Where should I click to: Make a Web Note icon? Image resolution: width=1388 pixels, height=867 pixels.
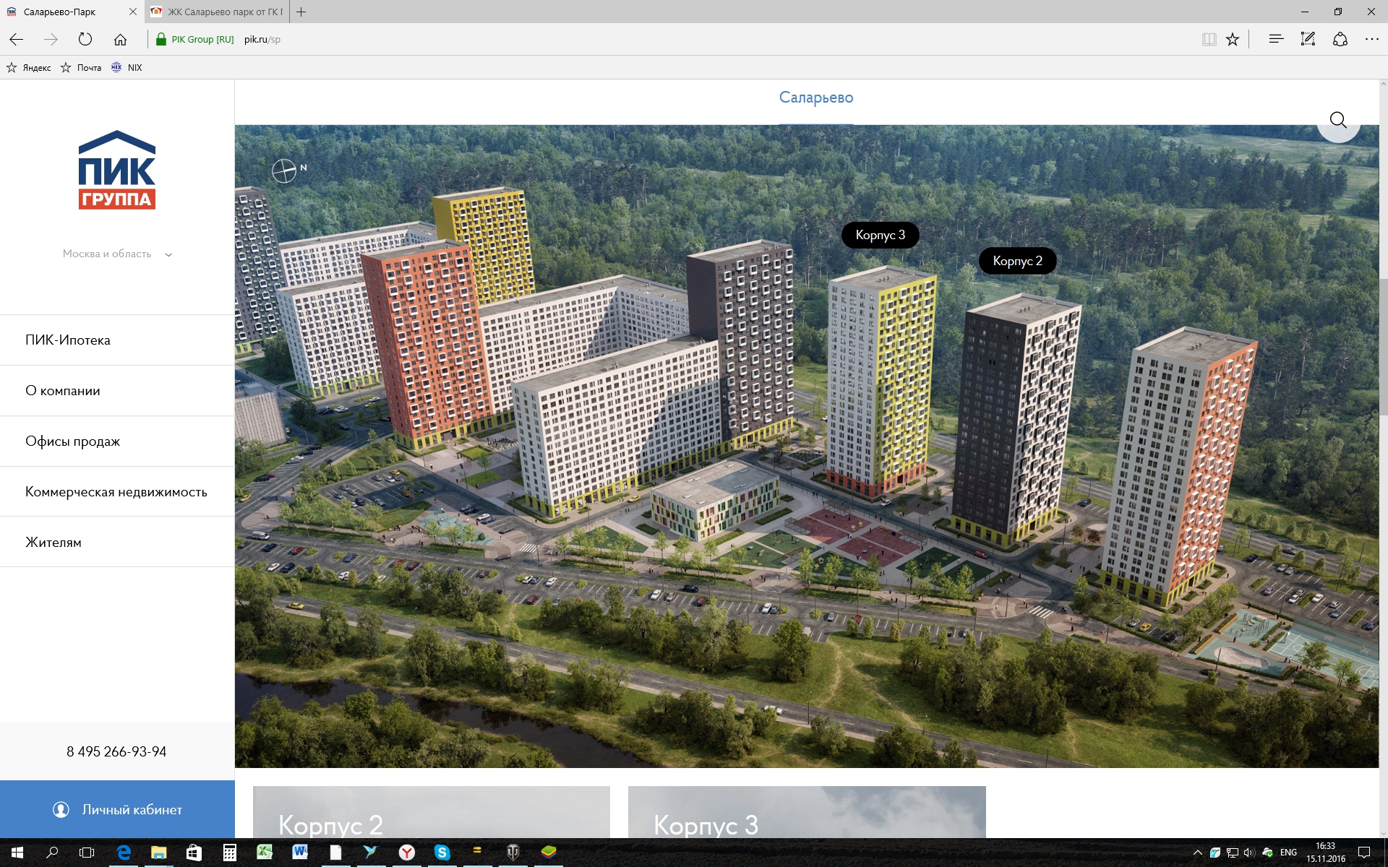tap(1308, 40)
